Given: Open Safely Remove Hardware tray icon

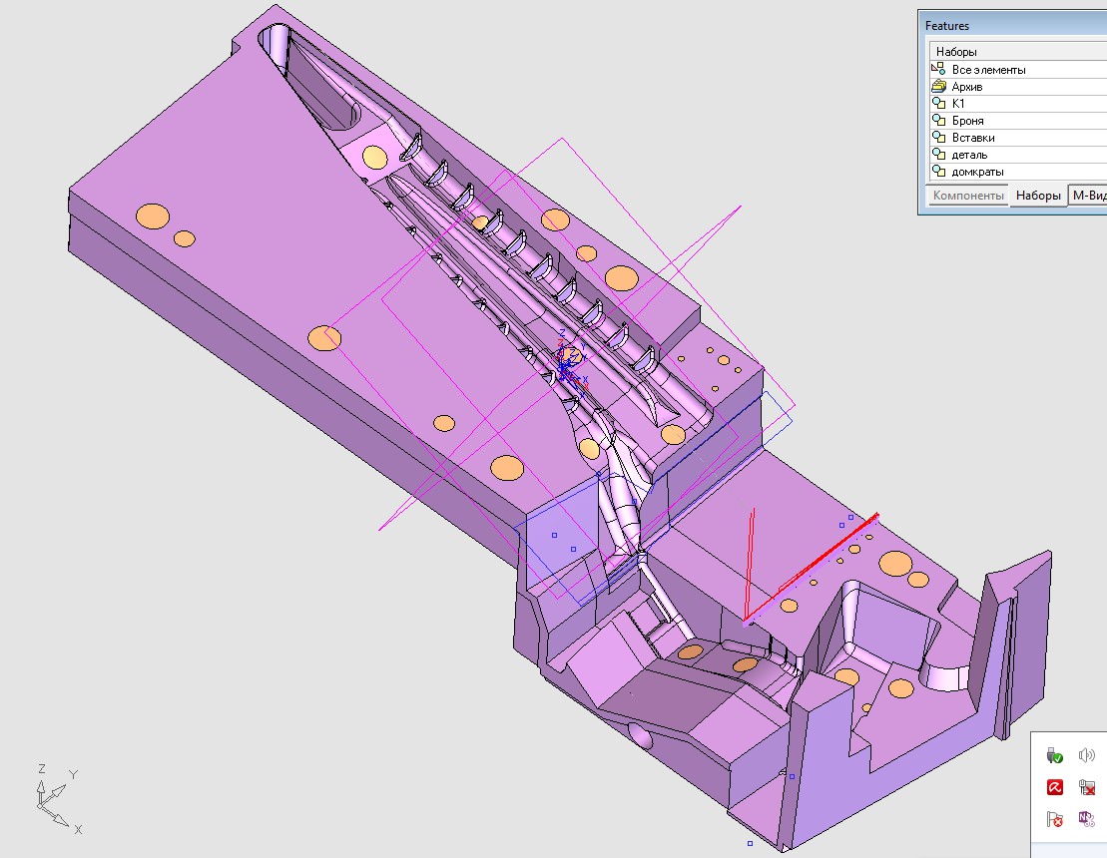Looking at the screenshot, I should click(1055, 755).
